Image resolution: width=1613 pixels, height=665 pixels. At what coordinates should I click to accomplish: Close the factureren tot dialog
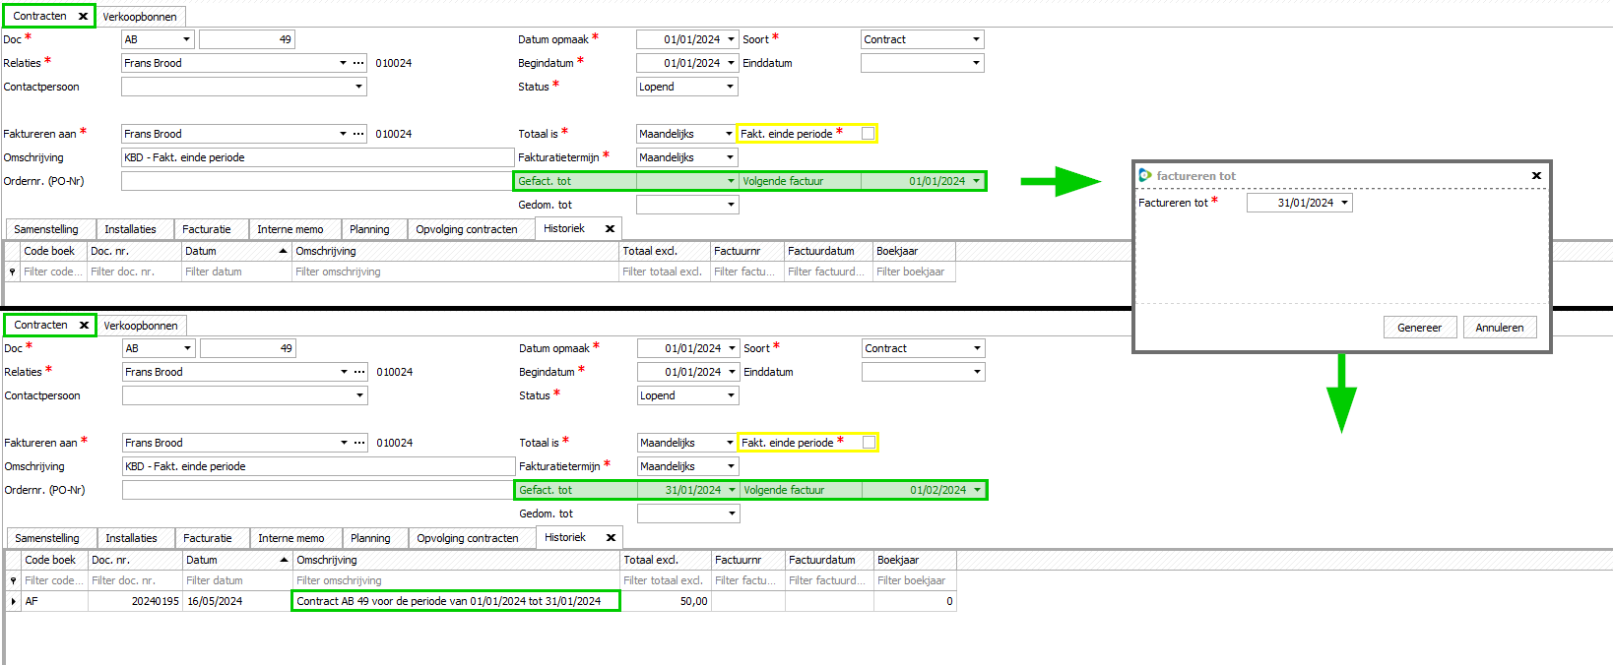1536,176
